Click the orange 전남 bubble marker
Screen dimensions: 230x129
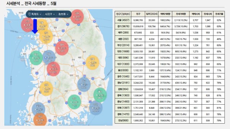click(x=40, y=120)
